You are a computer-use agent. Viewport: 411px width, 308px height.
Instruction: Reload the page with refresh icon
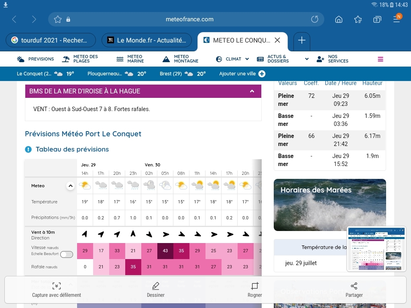315,19
